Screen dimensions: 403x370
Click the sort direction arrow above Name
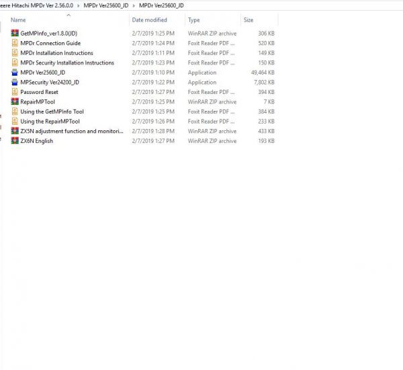click(x=69, y=15)
